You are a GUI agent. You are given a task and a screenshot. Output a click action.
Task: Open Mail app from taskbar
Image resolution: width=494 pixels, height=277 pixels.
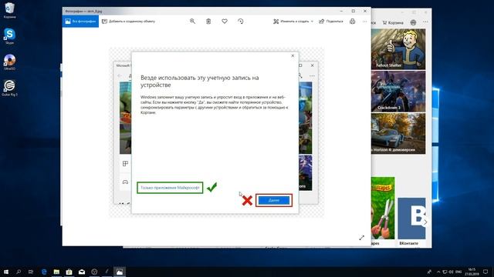tap(82, 272)
